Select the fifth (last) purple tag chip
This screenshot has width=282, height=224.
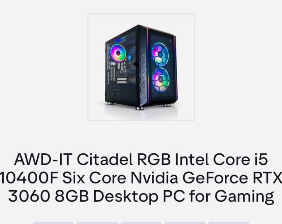229,223
